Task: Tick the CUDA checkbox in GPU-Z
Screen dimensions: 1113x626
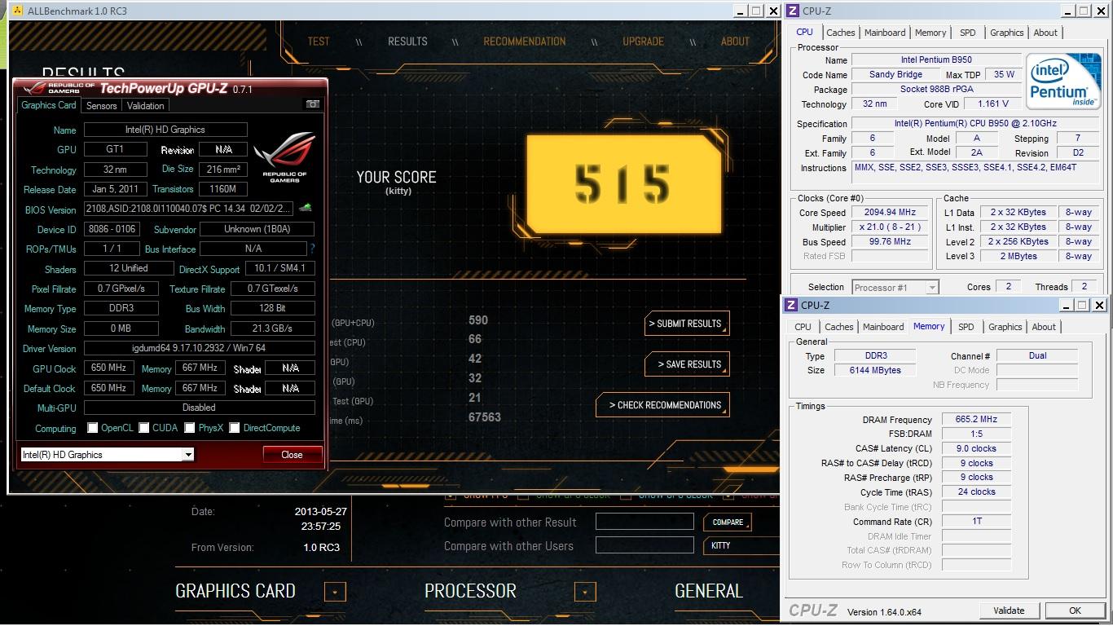Action: pos(144,428)
